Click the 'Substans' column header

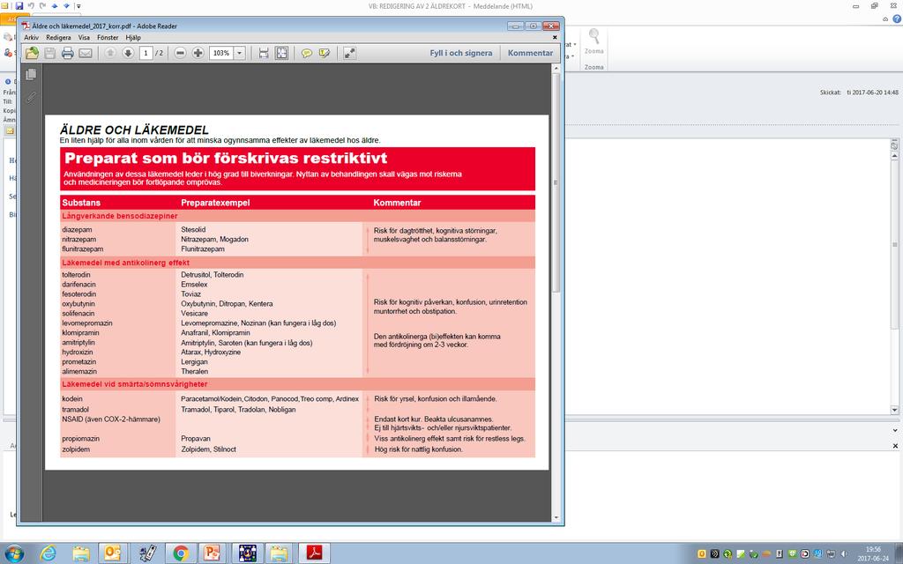click(x=81, y=203)
